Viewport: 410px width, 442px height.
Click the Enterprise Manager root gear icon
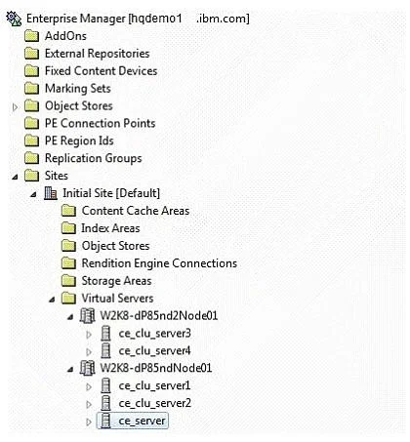click(x=14, y=19)
